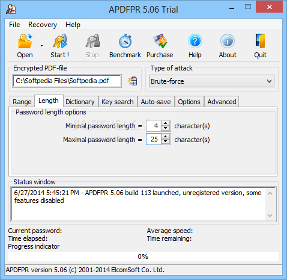Click the browse encrypted PDF icon
Viewport: 287px width, 280px height.
(133, 81)
